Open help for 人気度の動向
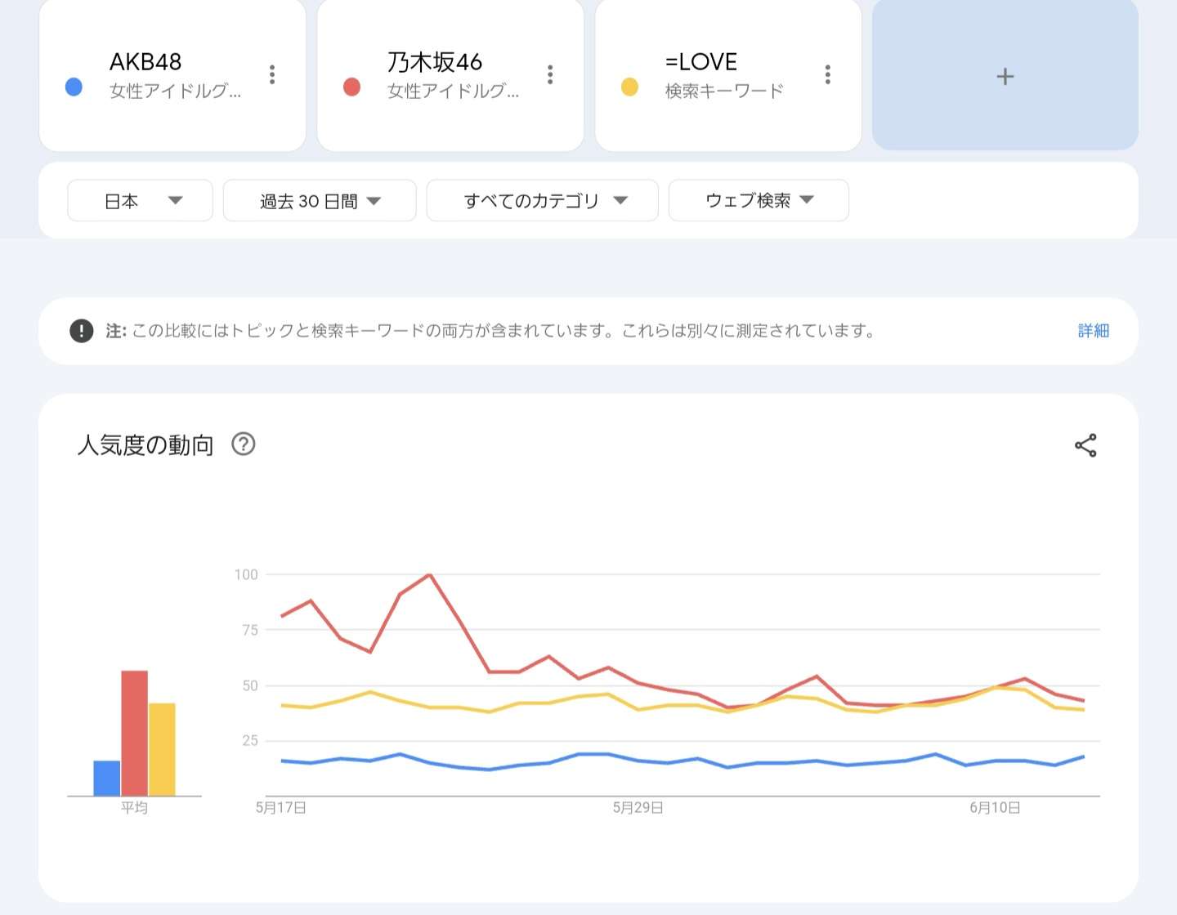The image size is (1177, 915). (x=244, y=444)
